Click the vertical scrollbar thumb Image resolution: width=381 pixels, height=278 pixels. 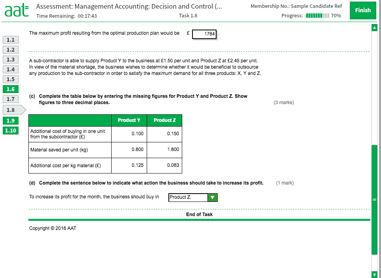click(x=374, y=200)
